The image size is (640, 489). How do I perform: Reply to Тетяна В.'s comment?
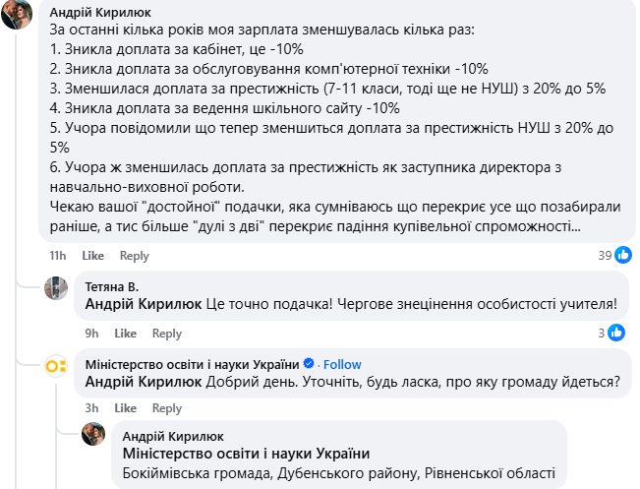click(167, 334)
